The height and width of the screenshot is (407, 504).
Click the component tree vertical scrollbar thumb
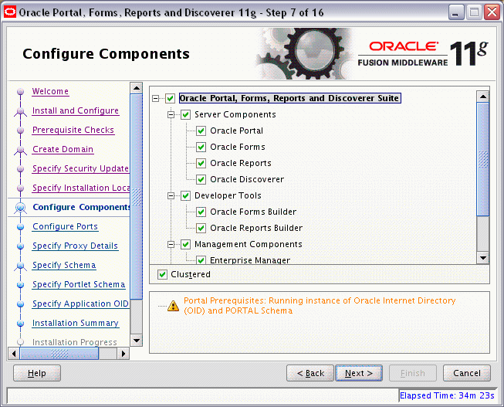pos(483,159)
